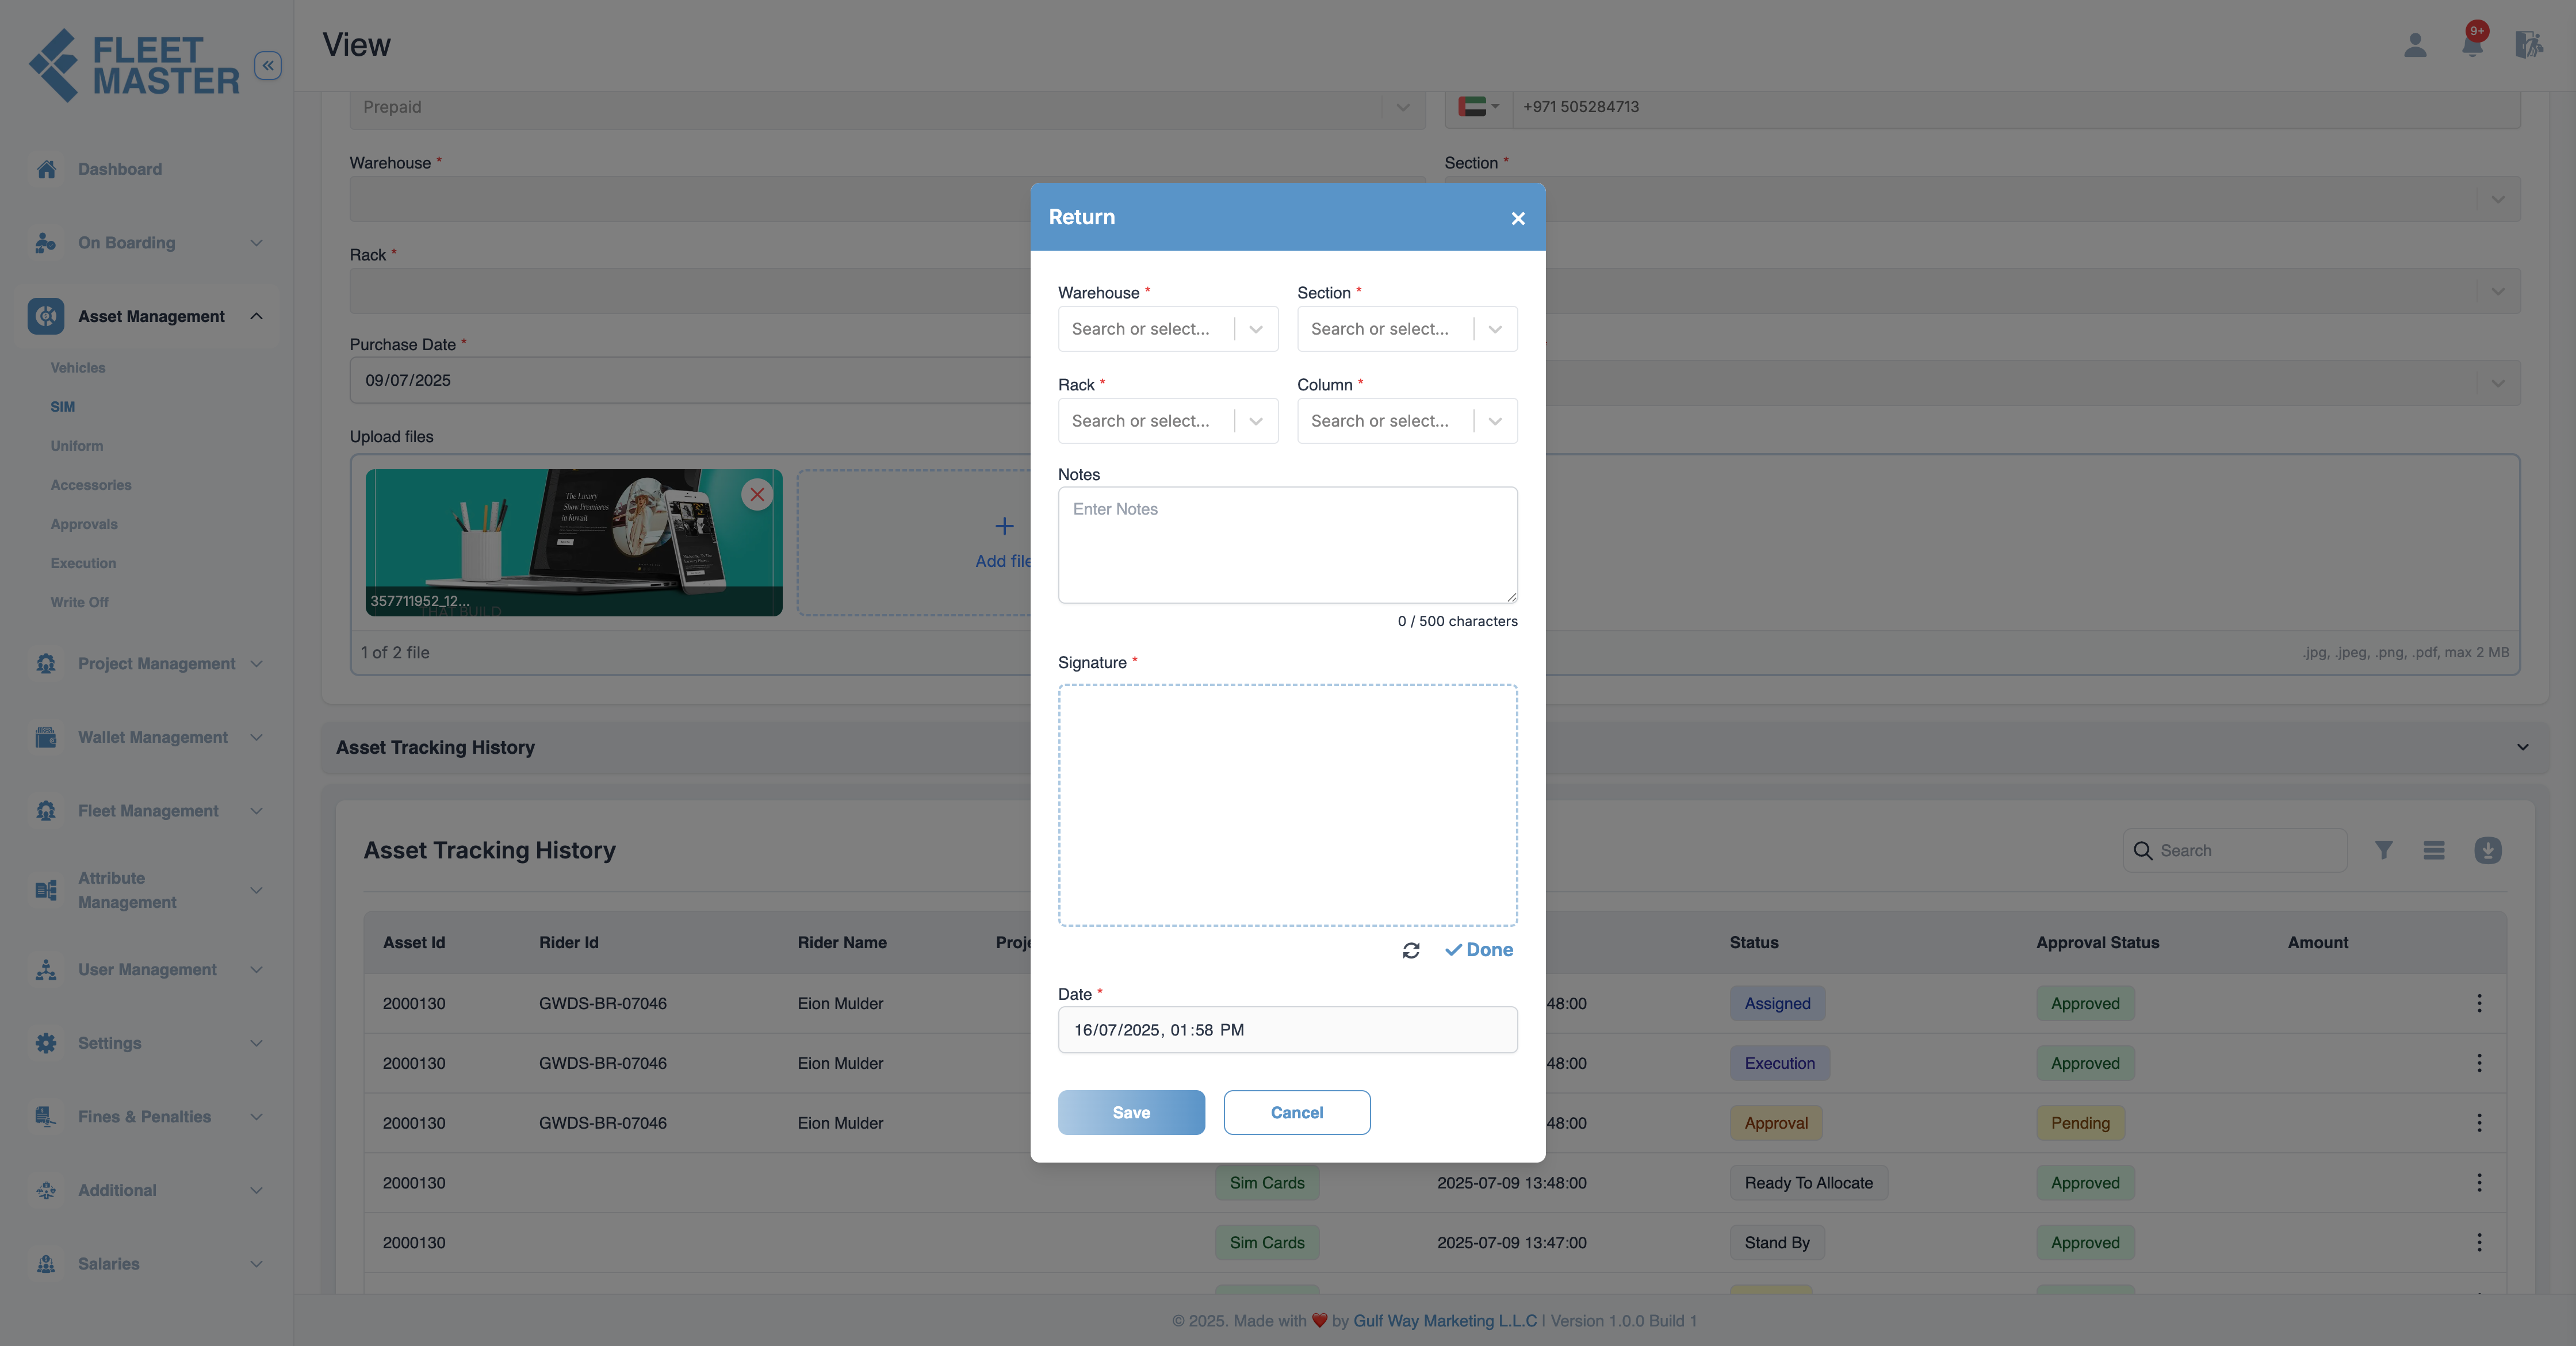Click the User Management hierarchy icon

[46, 970]
